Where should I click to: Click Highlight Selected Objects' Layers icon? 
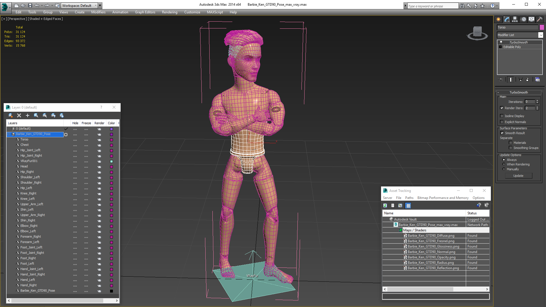[x=45, y=115]
